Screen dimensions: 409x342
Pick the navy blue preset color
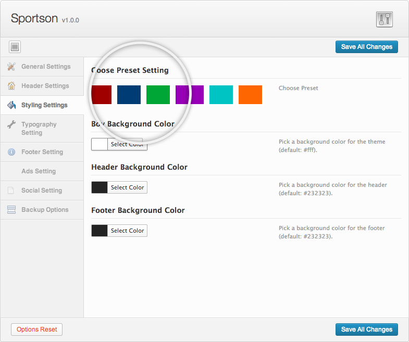click(129, 95)
